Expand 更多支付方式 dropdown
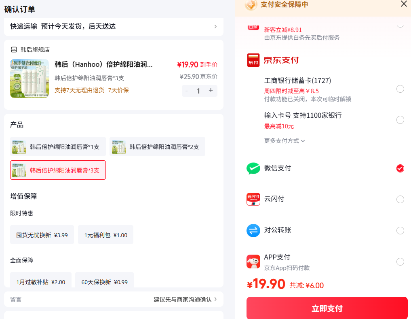The width and height of the screenshot is (411, 319). (x=285, y=141)
